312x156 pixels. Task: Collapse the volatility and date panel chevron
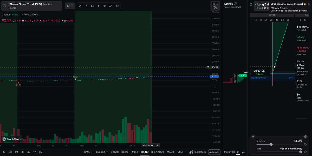click(x=253, y=137)
